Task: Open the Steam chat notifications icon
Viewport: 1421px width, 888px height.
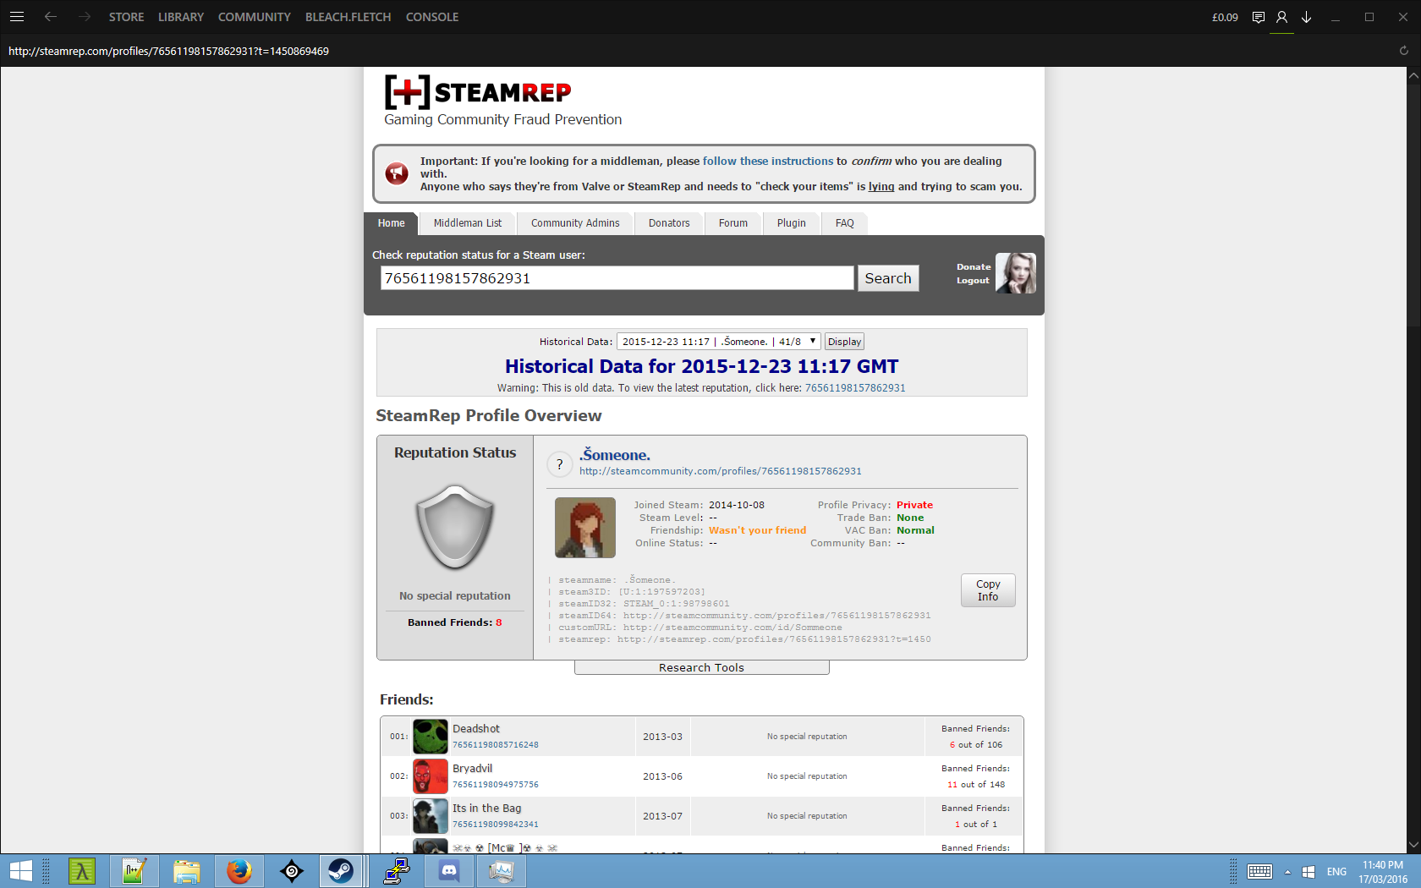Action: tap(1259, 17)
